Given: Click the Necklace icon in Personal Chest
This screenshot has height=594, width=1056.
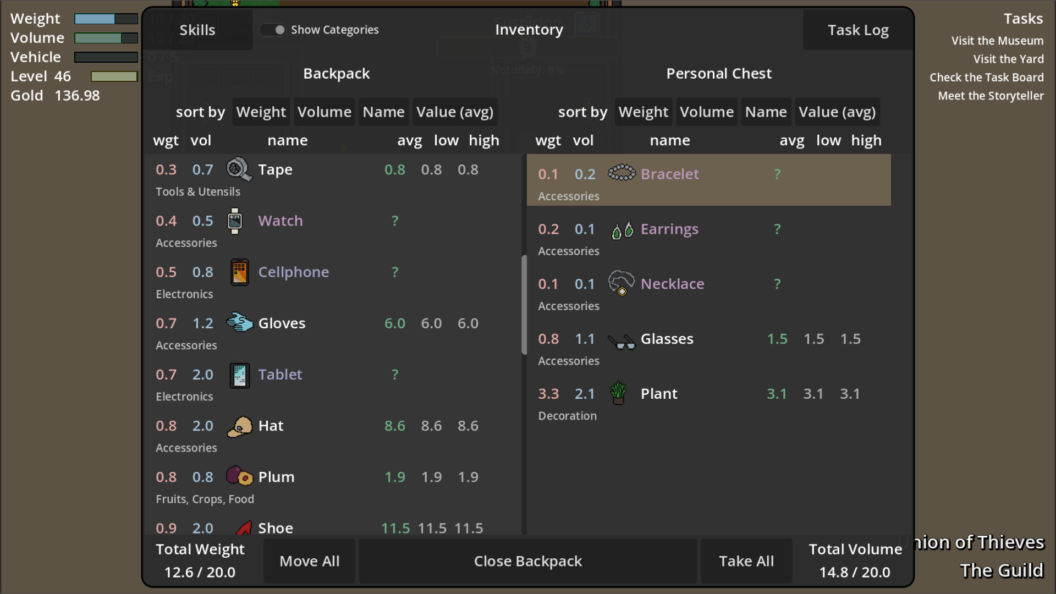Looking at the screenshot, I should coord(621,284).
